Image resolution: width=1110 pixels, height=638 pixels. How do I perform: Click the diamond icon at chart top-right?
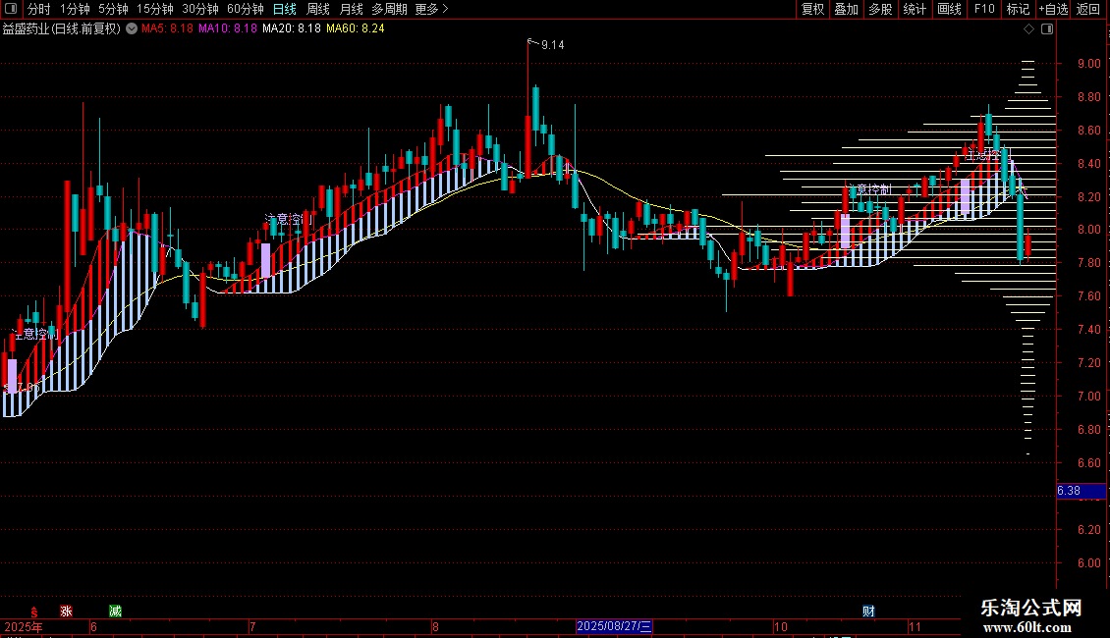click(x=1029, y=29)
